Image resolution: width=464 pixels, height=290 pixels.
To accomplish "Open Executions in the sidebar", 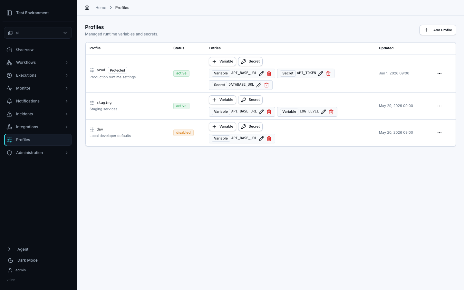I will coord(38,75).
